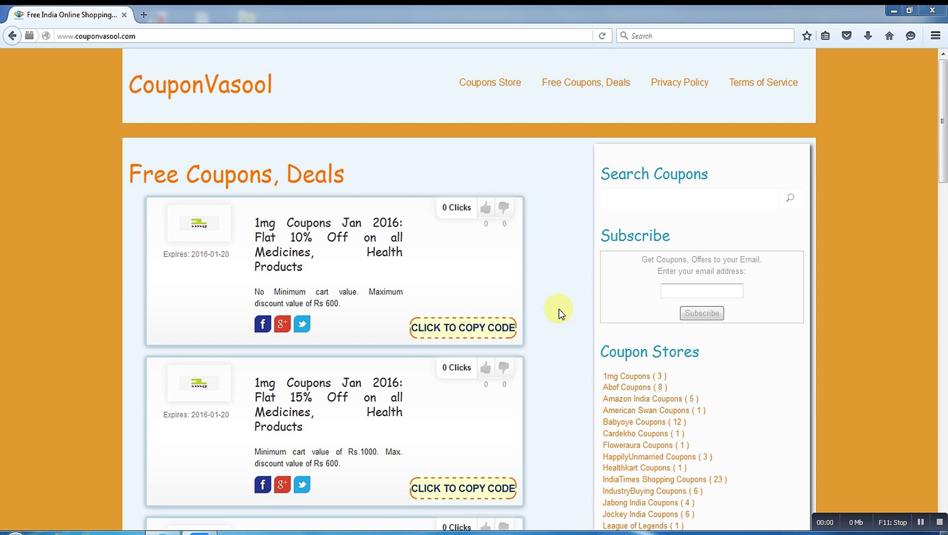
Task: Open the bookmarks list icon in toolbar
Action: tap(826, 36)
